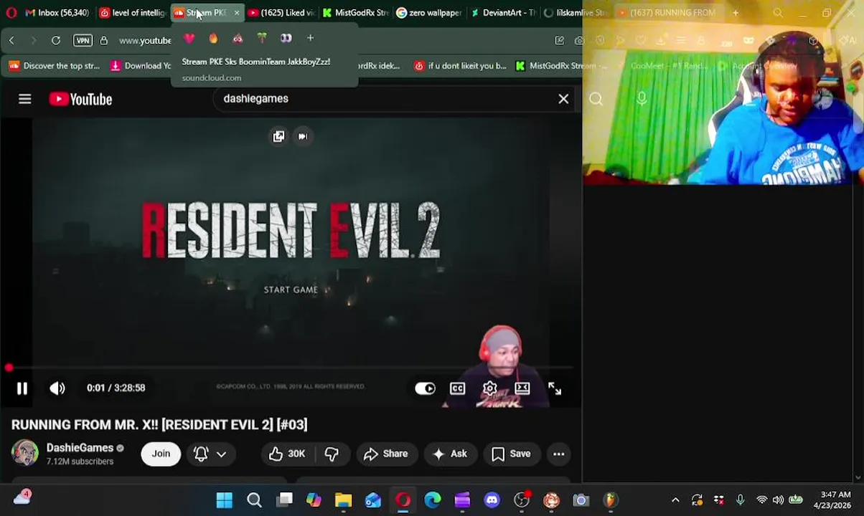864x516 pixels.
Task: Open the Ask AI button
Action: point(450,454)
